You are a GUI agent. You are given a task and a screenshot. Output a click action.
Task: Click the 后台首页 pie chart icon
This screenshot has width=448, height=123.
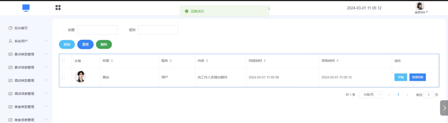tap(10, 28)
